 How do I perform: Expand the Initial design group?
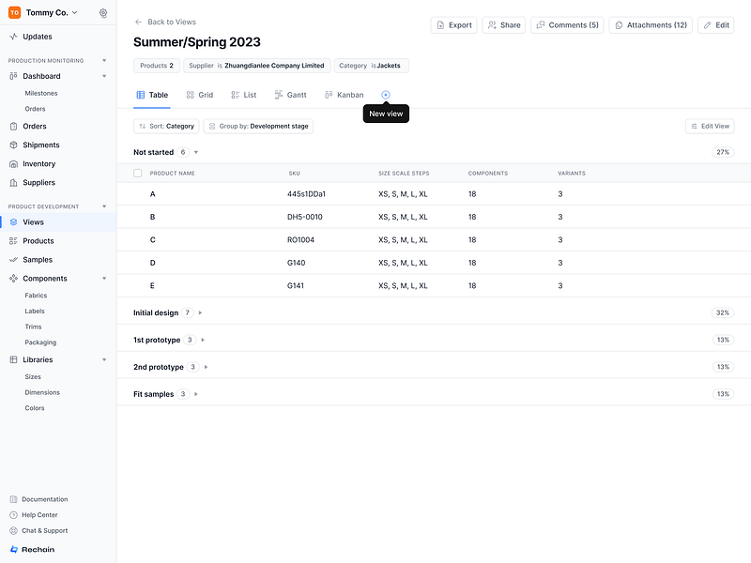198,312
